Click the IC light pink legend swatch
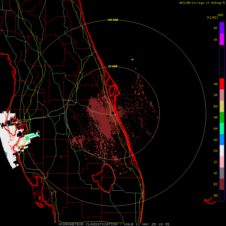This screenshot has width=226, height=226. pos(222,162)
